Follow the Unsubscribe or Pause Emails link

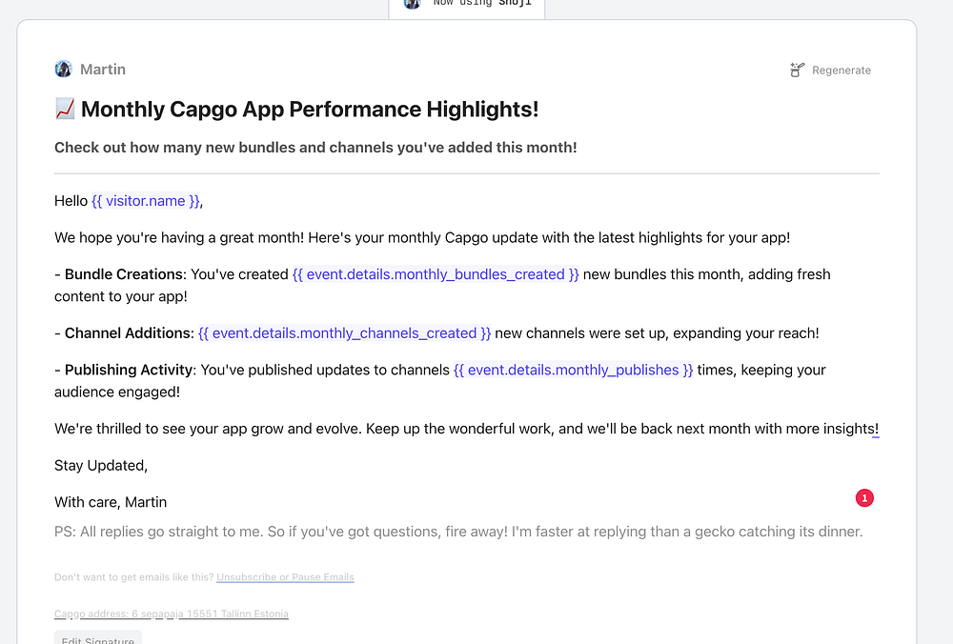285,577
